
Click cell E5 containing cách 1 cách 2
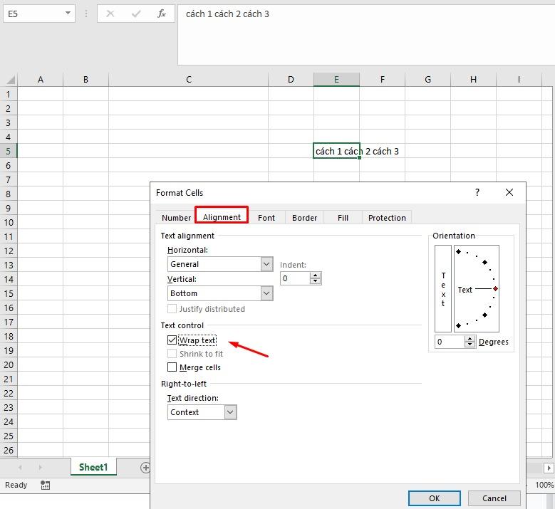(x=336, y=151)
